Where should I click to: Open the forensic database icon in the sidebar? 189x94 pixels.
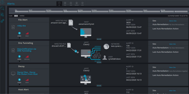[2, 15]
